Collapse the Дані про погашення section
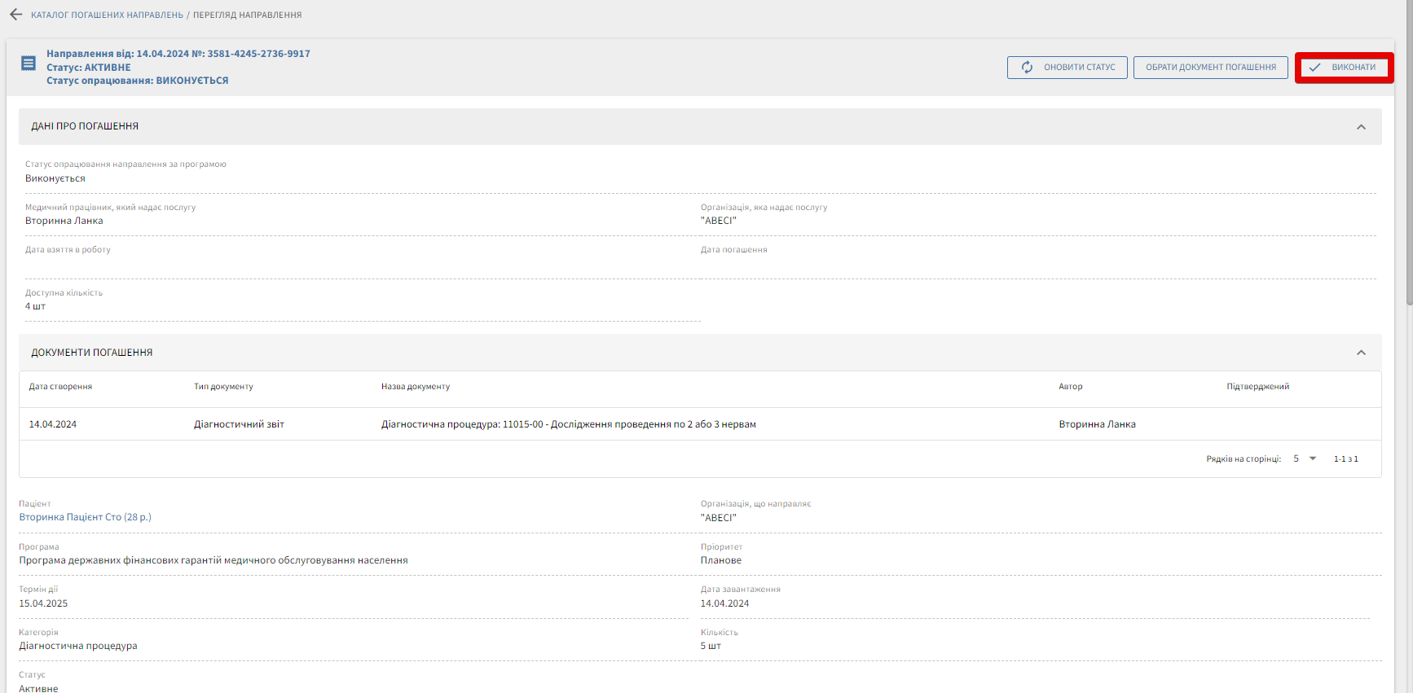Image resolution: width=1413 pixels, height=693 pixels. click(1361, 127)
